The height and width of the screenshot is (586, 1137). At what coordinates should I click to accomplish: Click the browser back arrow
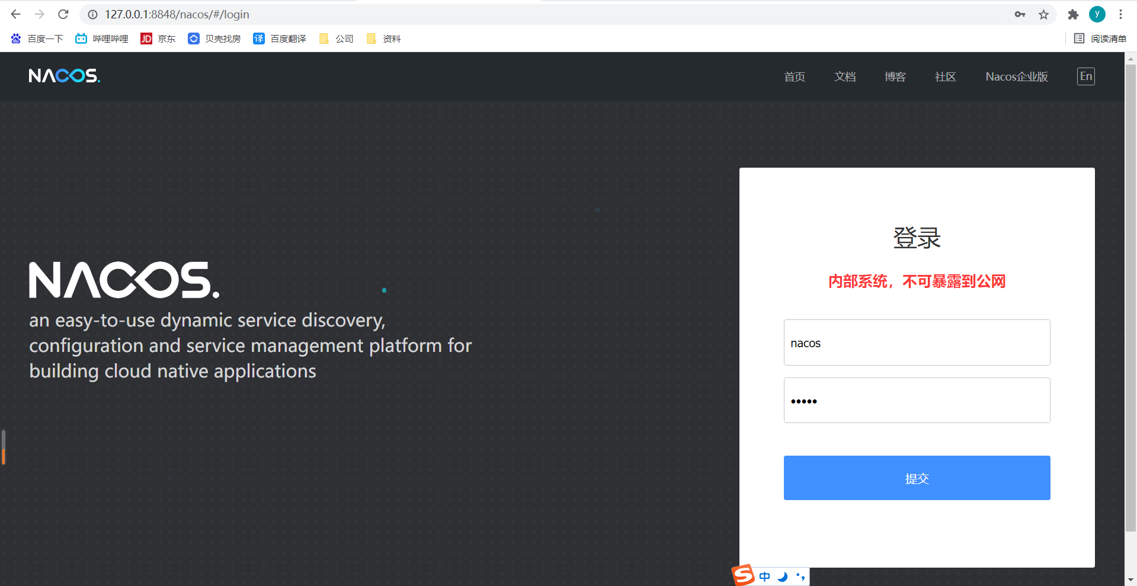(16, 14)
